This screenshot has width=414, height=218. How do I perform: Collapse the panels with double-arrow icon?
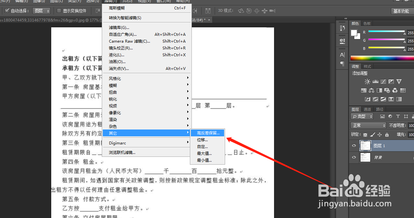345,18
